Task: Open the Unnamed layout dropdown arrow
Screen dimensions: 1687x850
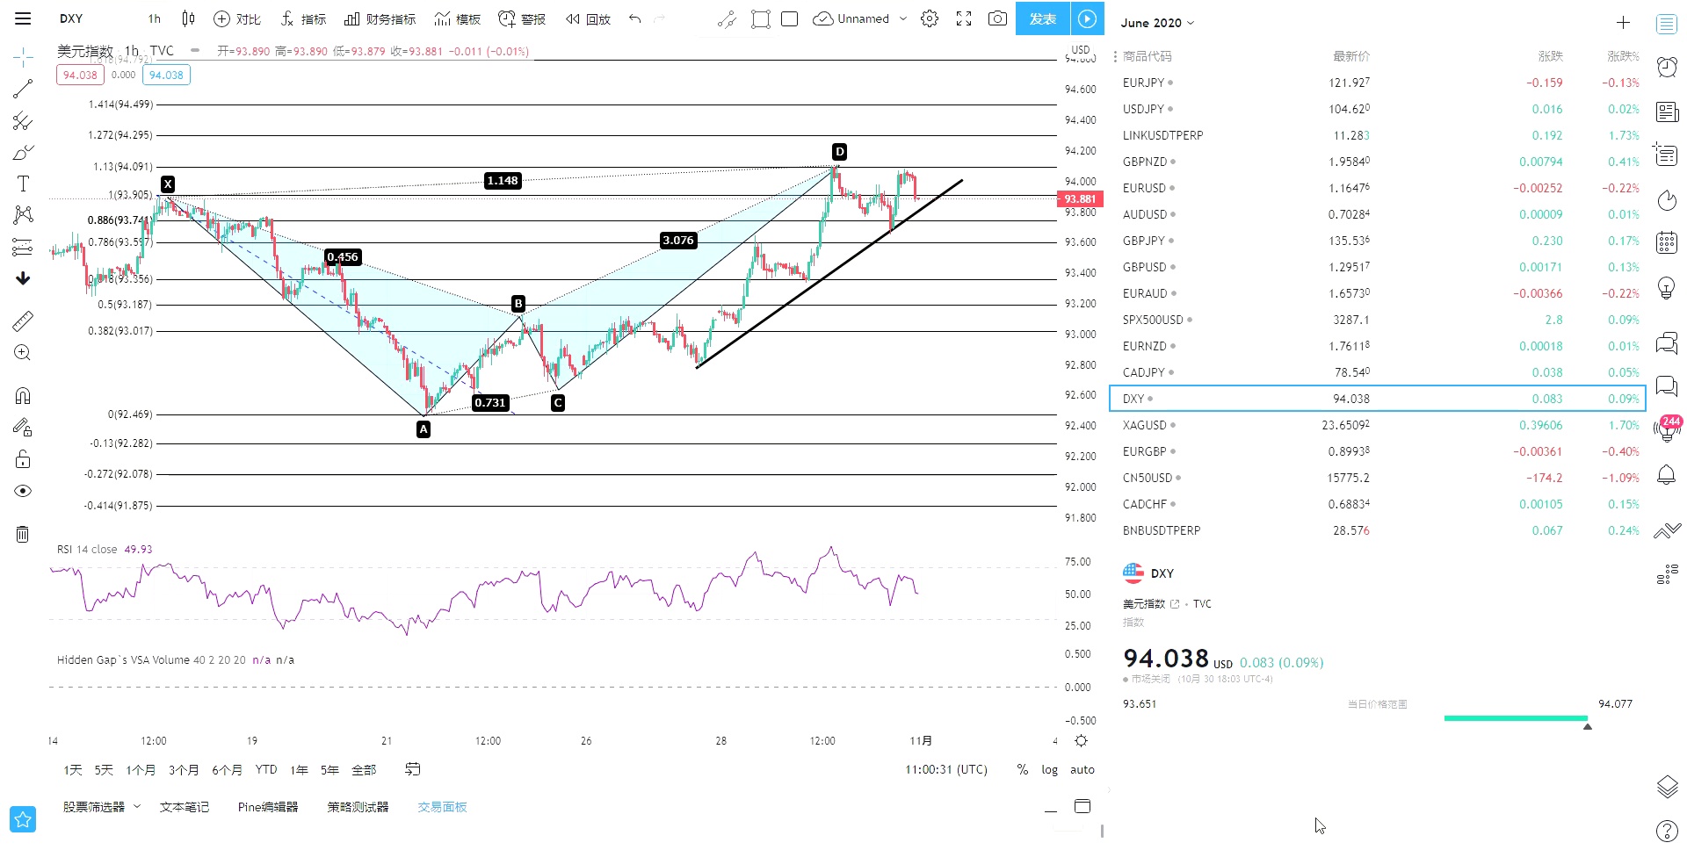Action: (x=903, y=18)
